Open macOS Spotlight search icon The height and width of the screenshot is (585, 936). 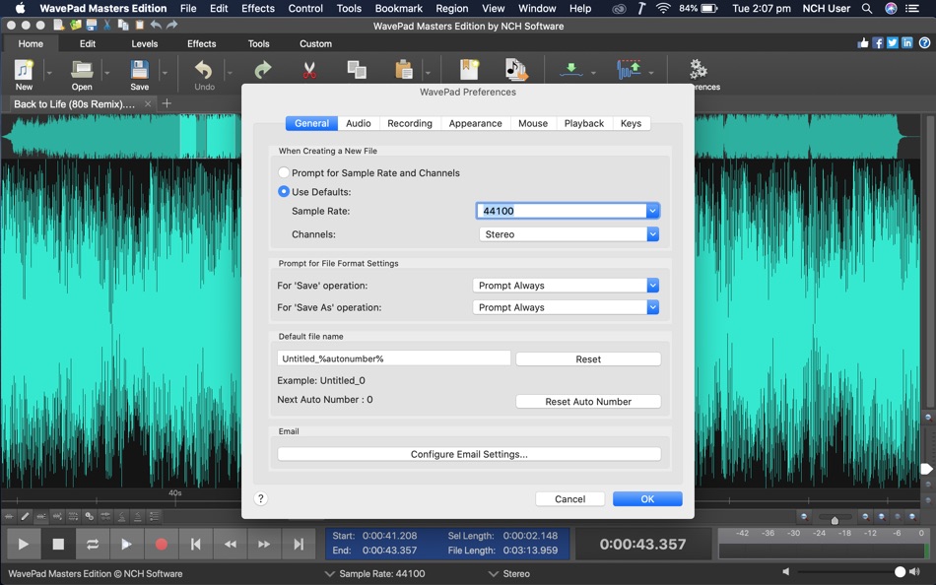(x=867, y=8)
